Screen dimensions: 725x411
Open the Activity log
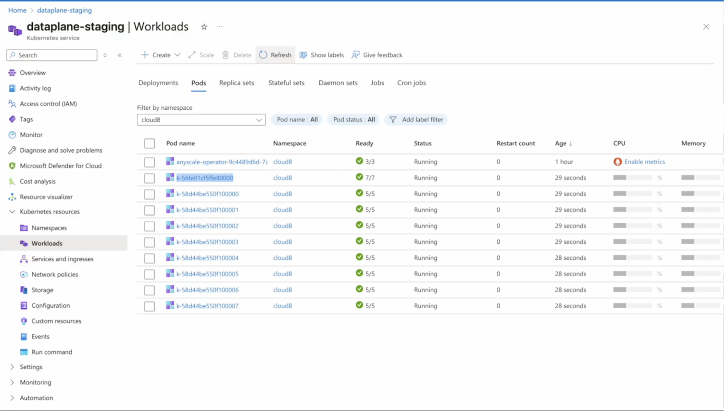coord(35,88)
